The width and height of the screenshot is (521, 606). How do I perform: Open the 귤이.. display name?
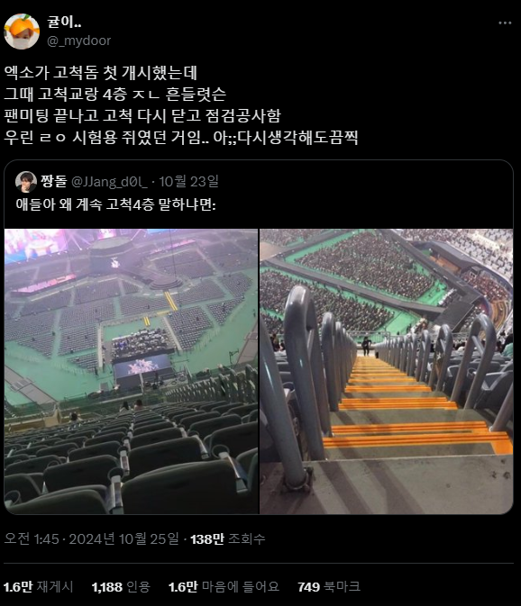64,22
